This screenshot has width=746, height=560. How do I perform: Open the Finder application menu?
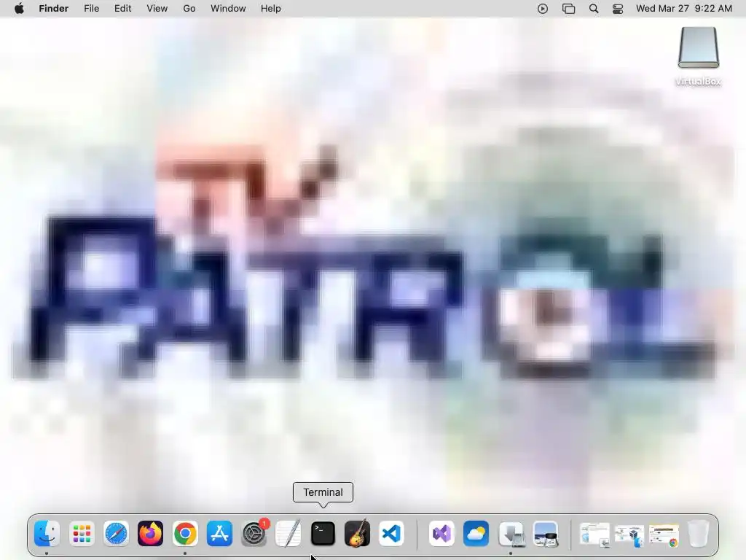pos(54,9)
